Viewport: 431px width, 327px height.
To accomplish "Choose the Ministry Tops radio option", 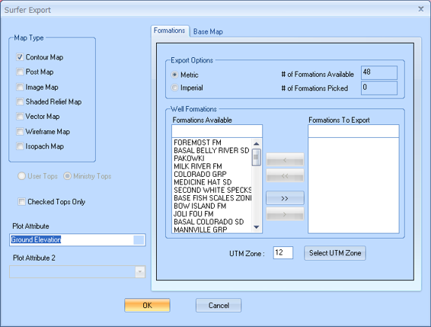I will pyautogui.click(x=67, y=176).
